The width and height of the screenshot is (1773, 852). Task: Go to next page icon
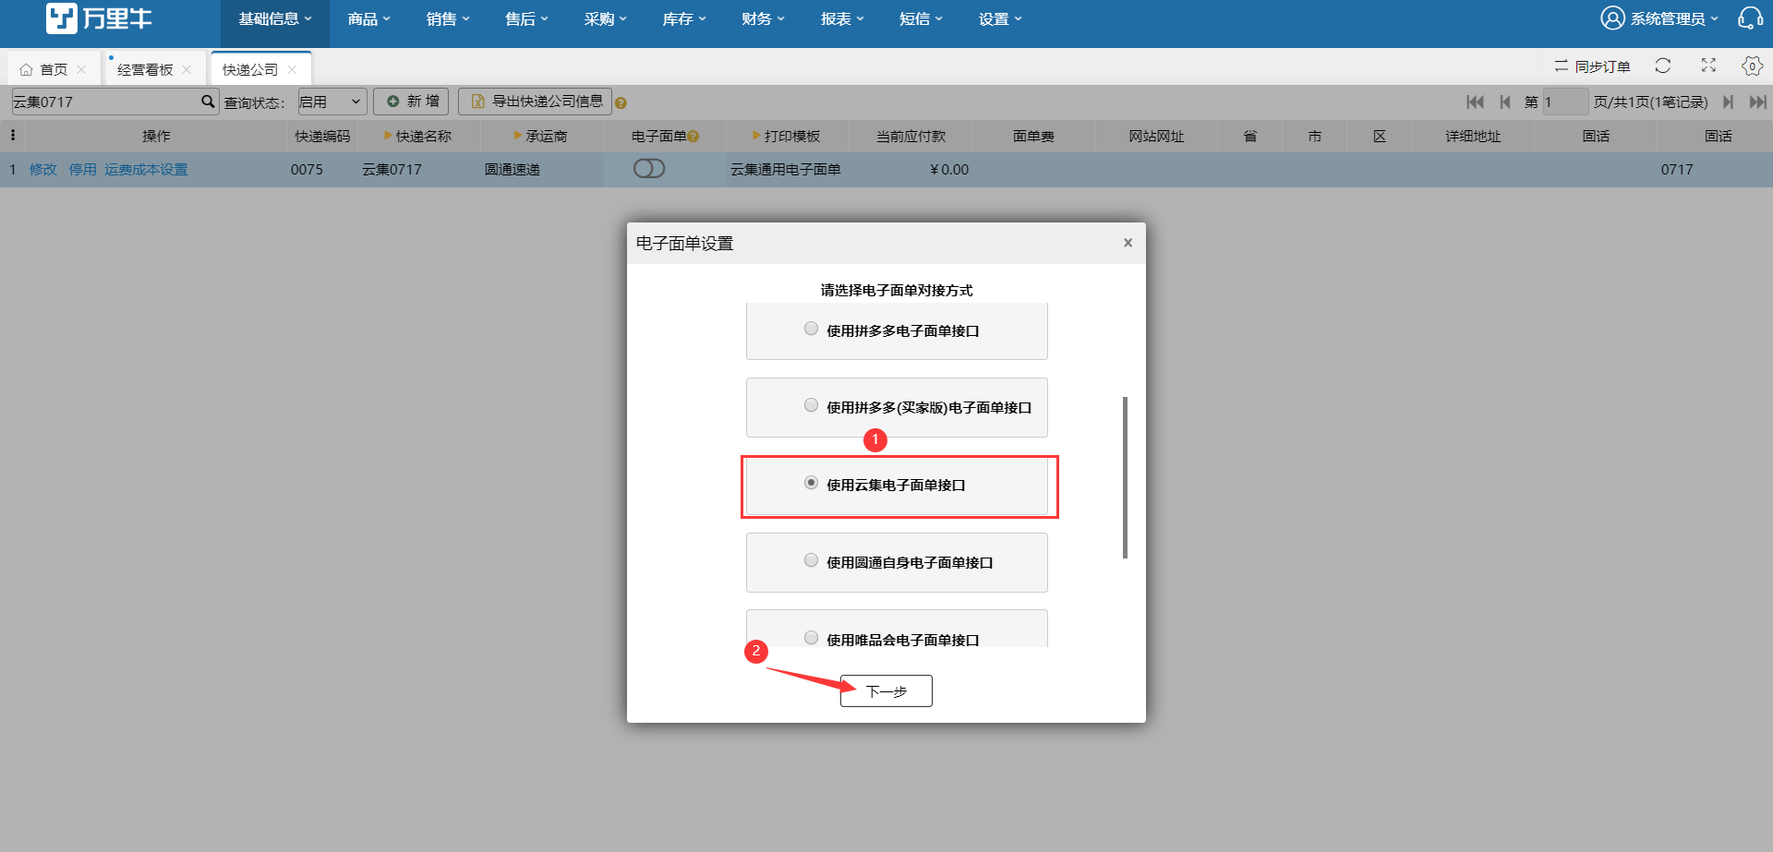click(x=1728, y=102)
